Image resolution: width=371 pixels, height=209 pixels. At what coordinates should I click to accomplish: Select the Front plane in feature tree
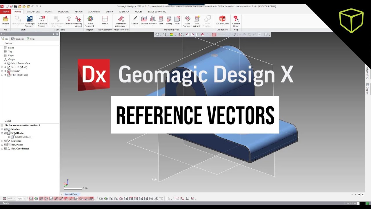9,48
